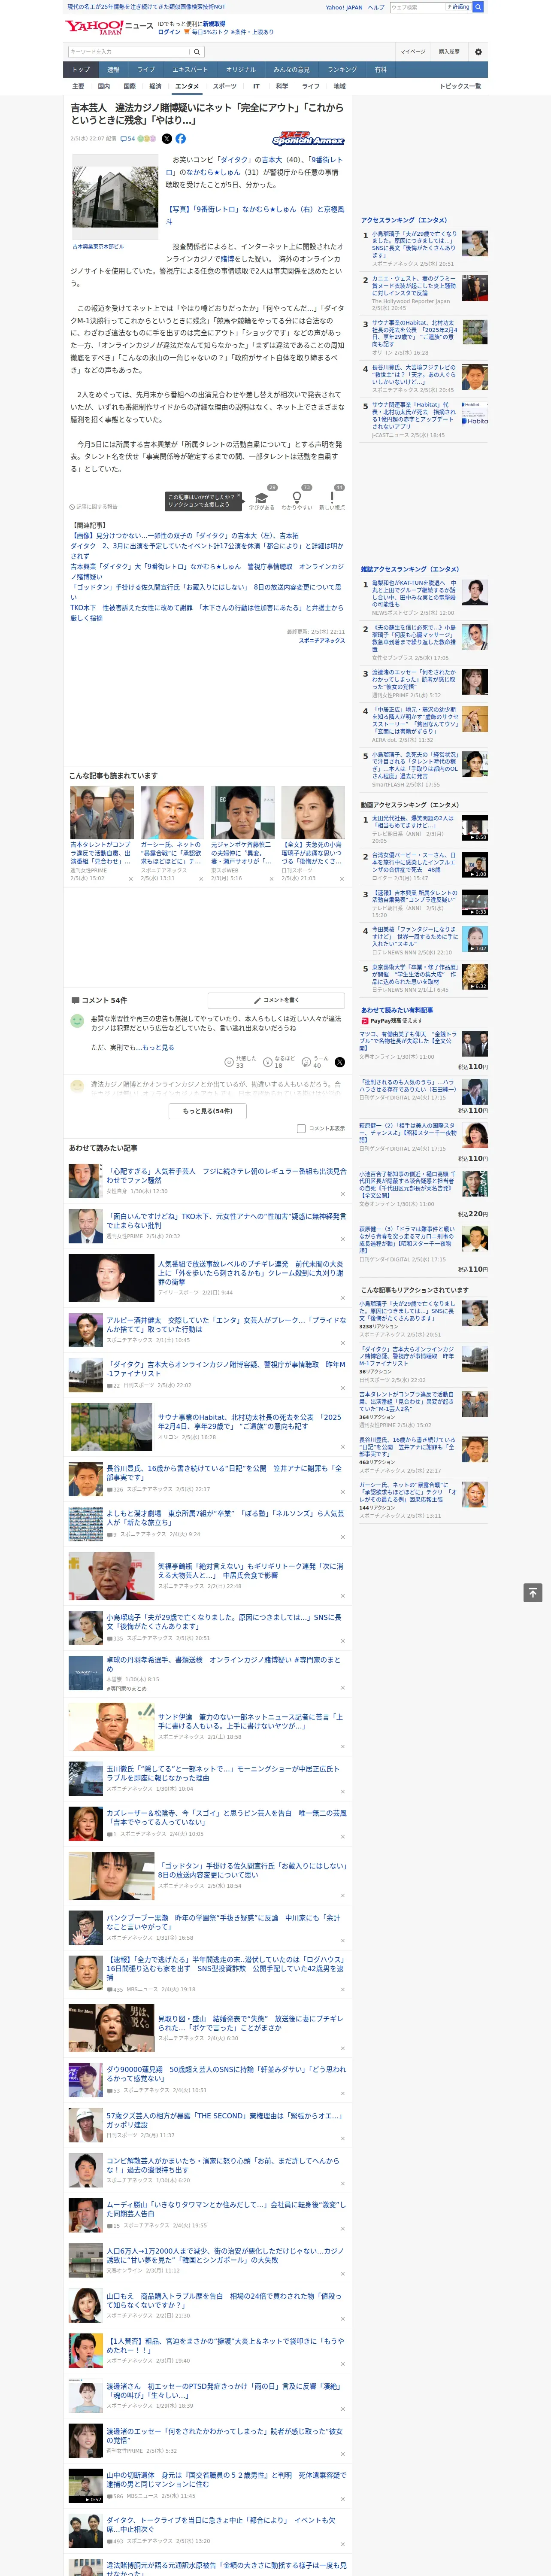The width and height of the screenshot is (551, 2576).
Task: Open the 'マイページ' link
Action: (412, 52)
